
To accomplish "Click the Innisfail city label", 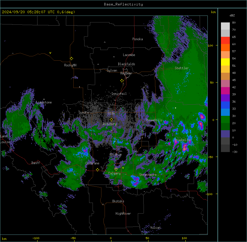I will [x=119, y=94].
